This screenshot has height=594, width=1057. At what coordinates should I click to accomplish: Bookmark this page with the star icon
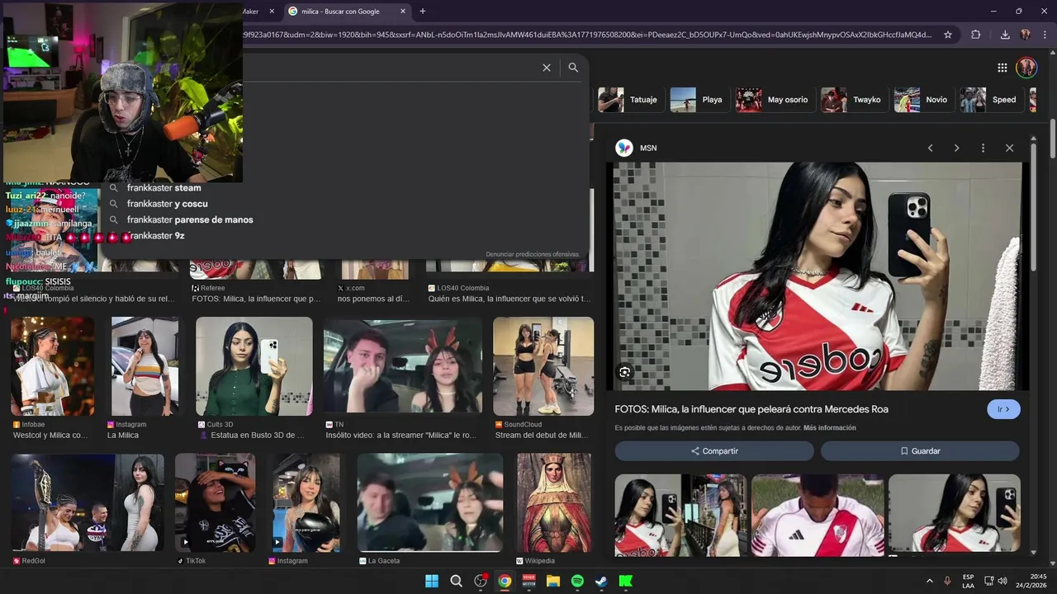click(x=948, y=35)
